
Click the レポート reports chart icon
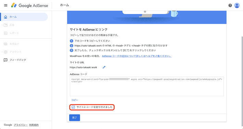tap(5, 33)
